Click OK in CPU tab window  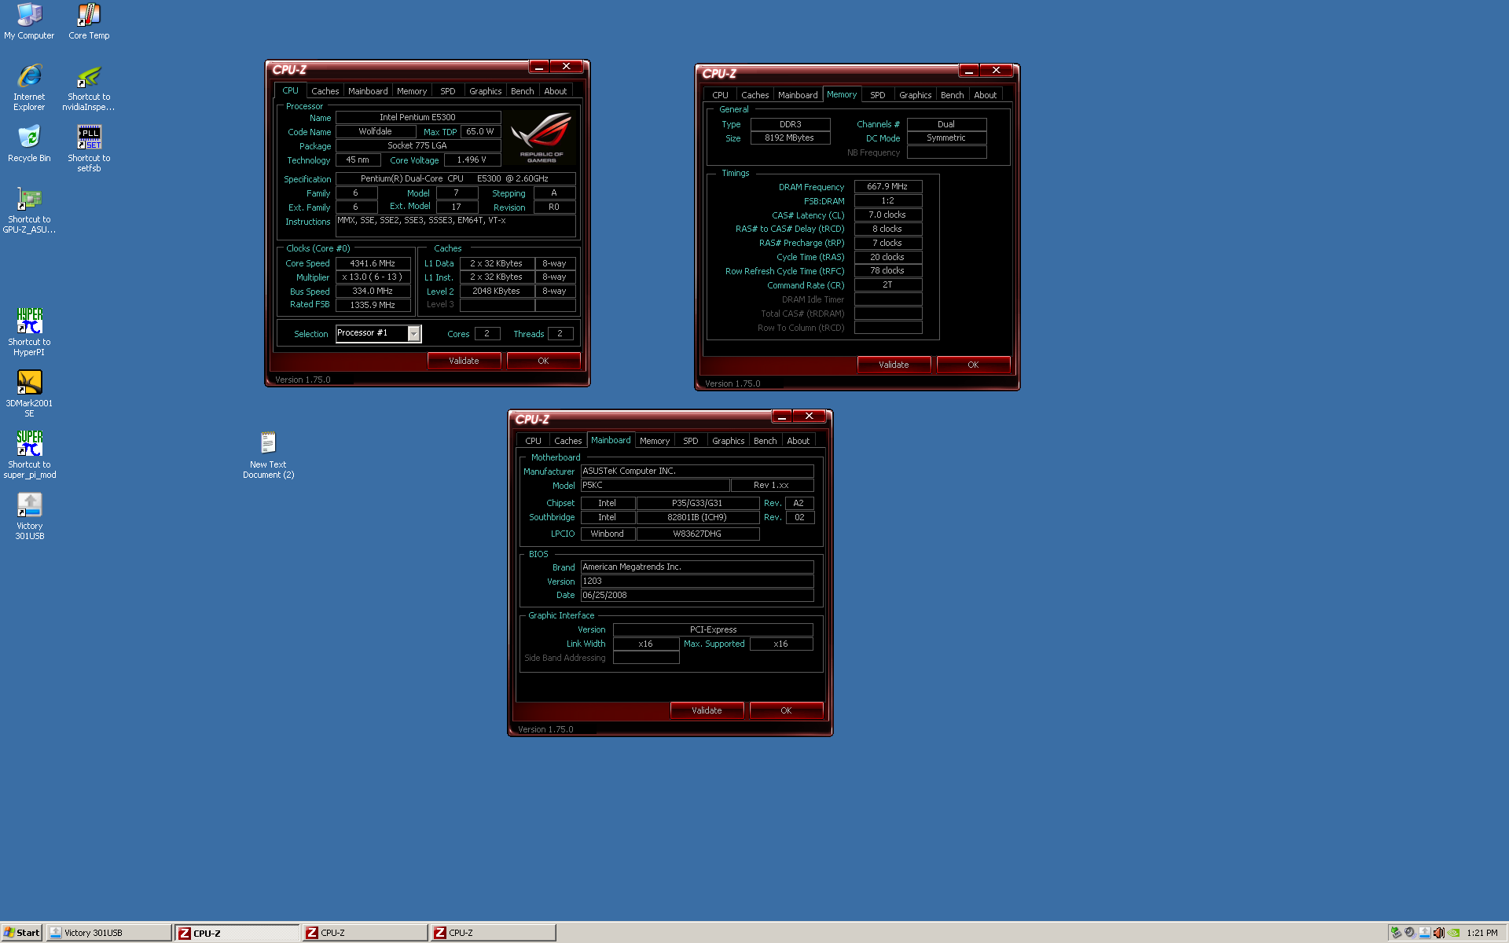click(543, 361)
